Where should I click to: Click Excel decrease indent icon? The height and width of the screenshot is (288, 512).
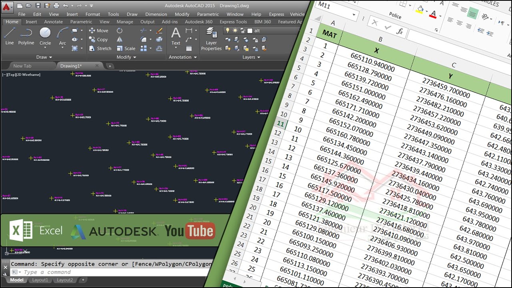pyautogui.click(x=480, y=30)
